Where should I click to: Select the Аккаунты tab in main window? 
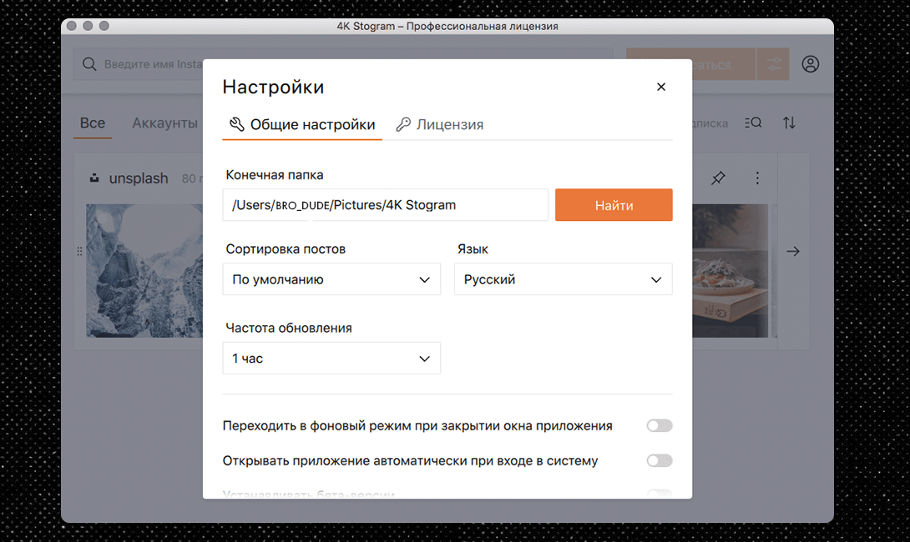[x=164, y=123]
